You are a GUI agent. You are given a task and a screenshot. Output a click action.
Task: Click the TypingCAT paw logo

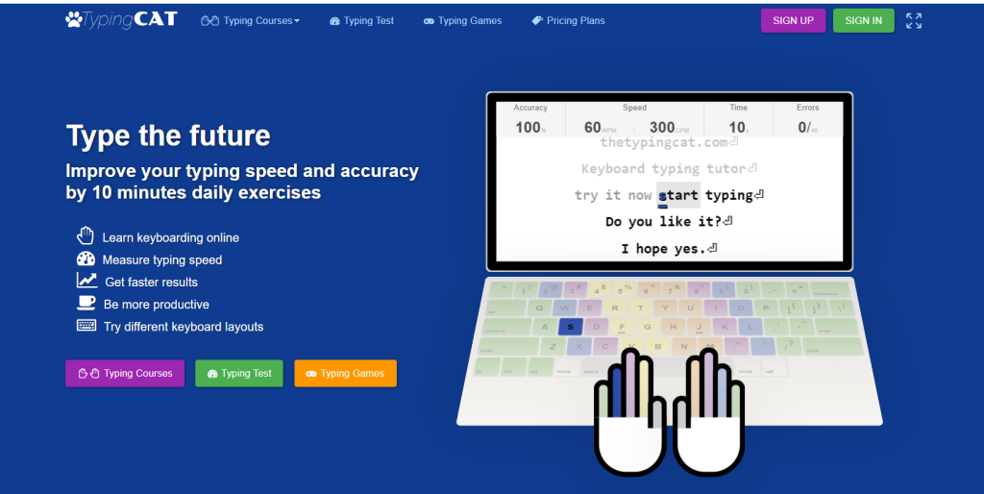click(121, 20)
